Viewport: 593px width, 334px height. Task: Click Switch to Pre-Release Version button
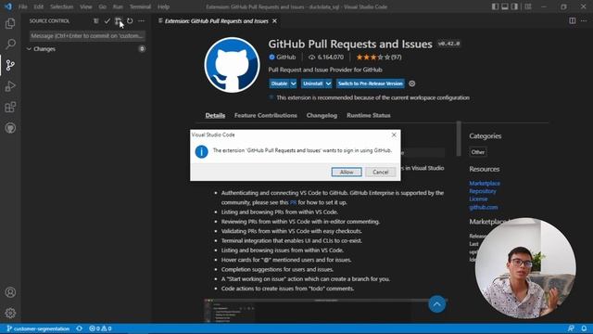pos(371,83)
